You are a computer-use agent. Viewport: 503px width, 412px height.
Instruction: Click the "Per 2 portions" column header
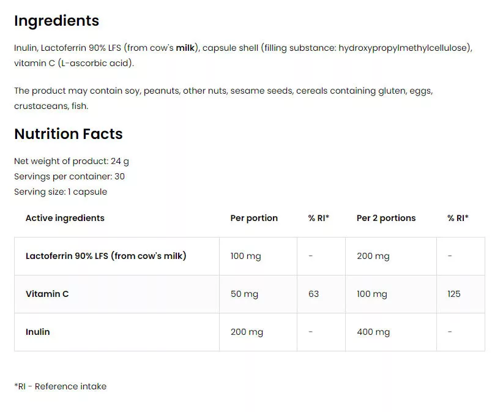coord(386,218)
